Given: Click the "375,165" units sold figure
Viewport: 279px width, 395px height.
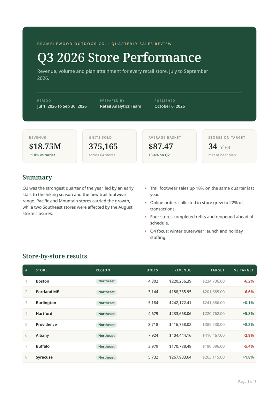Looking at the screenshot, I should [x=103, y=146].
